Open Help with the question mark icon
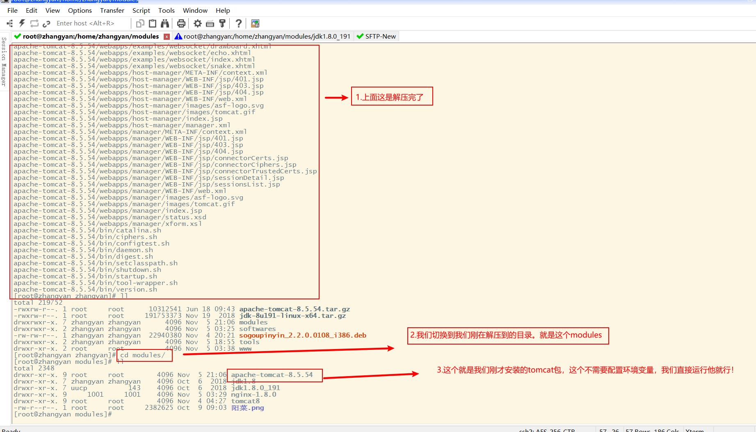This screenshot has height=432, width=756. point(238,23)
